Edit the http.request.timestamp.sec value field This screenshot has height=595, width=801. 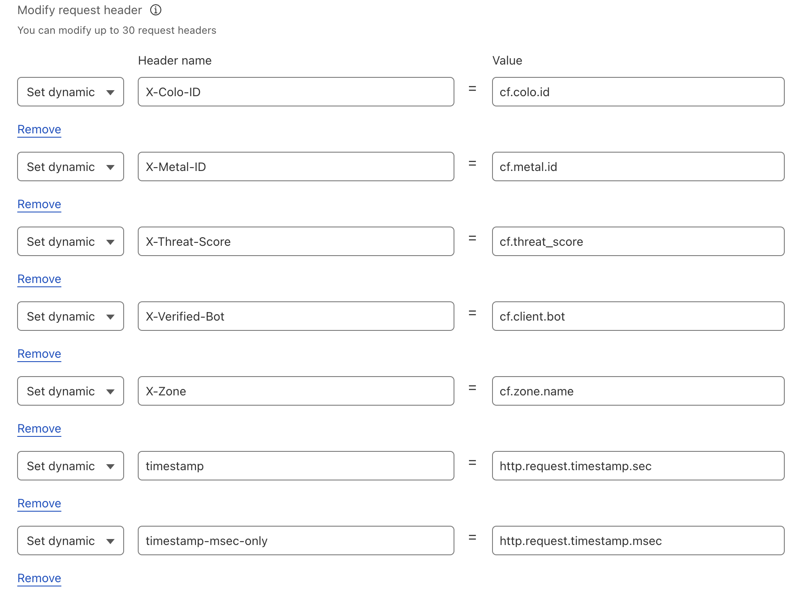coord(638,466)
